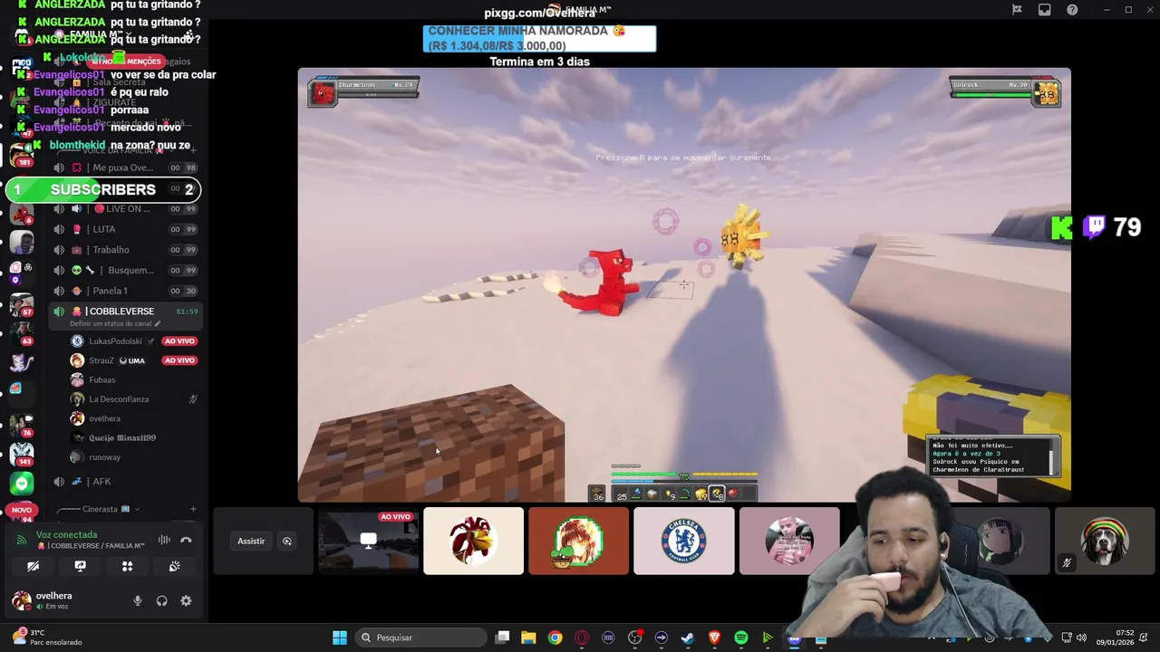1160x652 pixels.
Task: Click the Pesquisar taskbar search box
Action: tap(420, 638)
